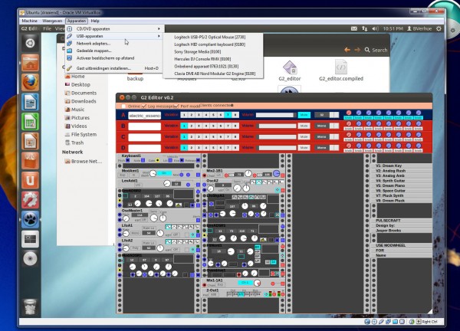Select variation 1 in slot B

tap(184, 126)
